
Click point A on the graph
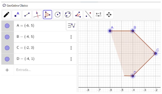click(x=110, y=31)
